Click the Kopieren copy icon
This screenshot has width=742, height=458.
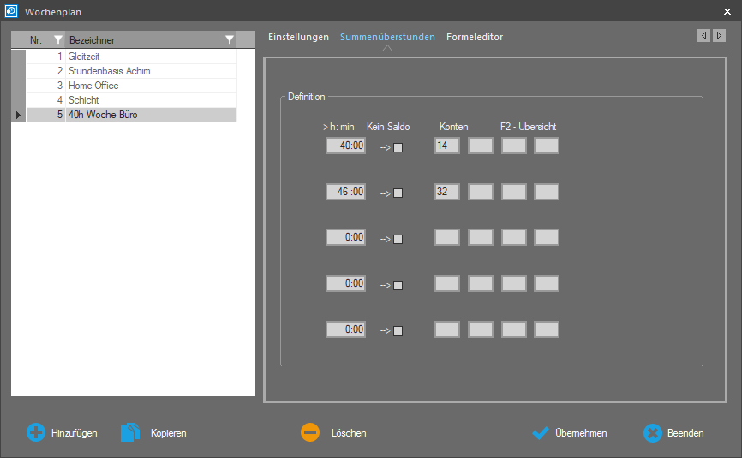pos(130,433)
